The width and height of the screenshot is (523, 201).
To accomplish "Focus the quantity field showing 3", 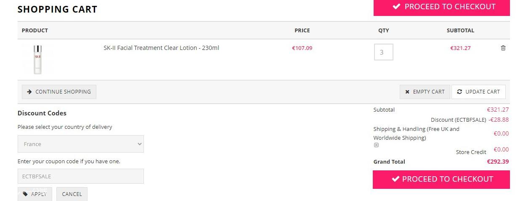I will (x=383, y=52).
